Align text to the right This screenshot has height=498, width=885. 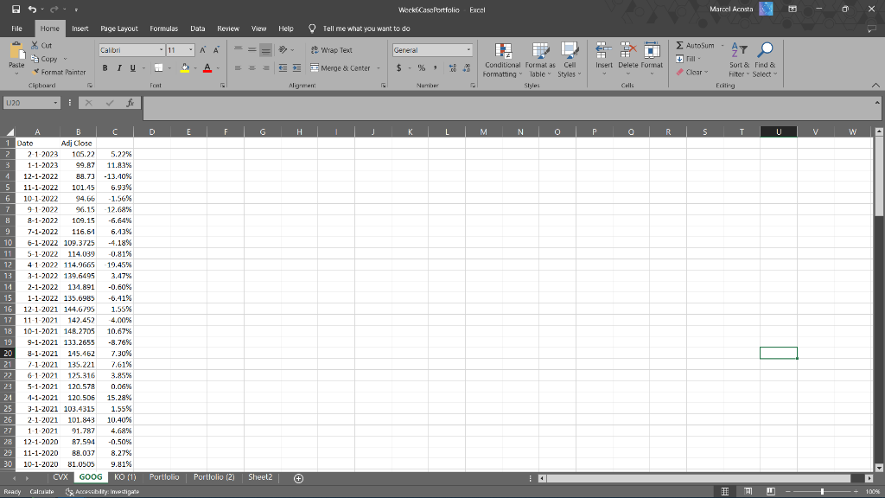coord(266,68)
